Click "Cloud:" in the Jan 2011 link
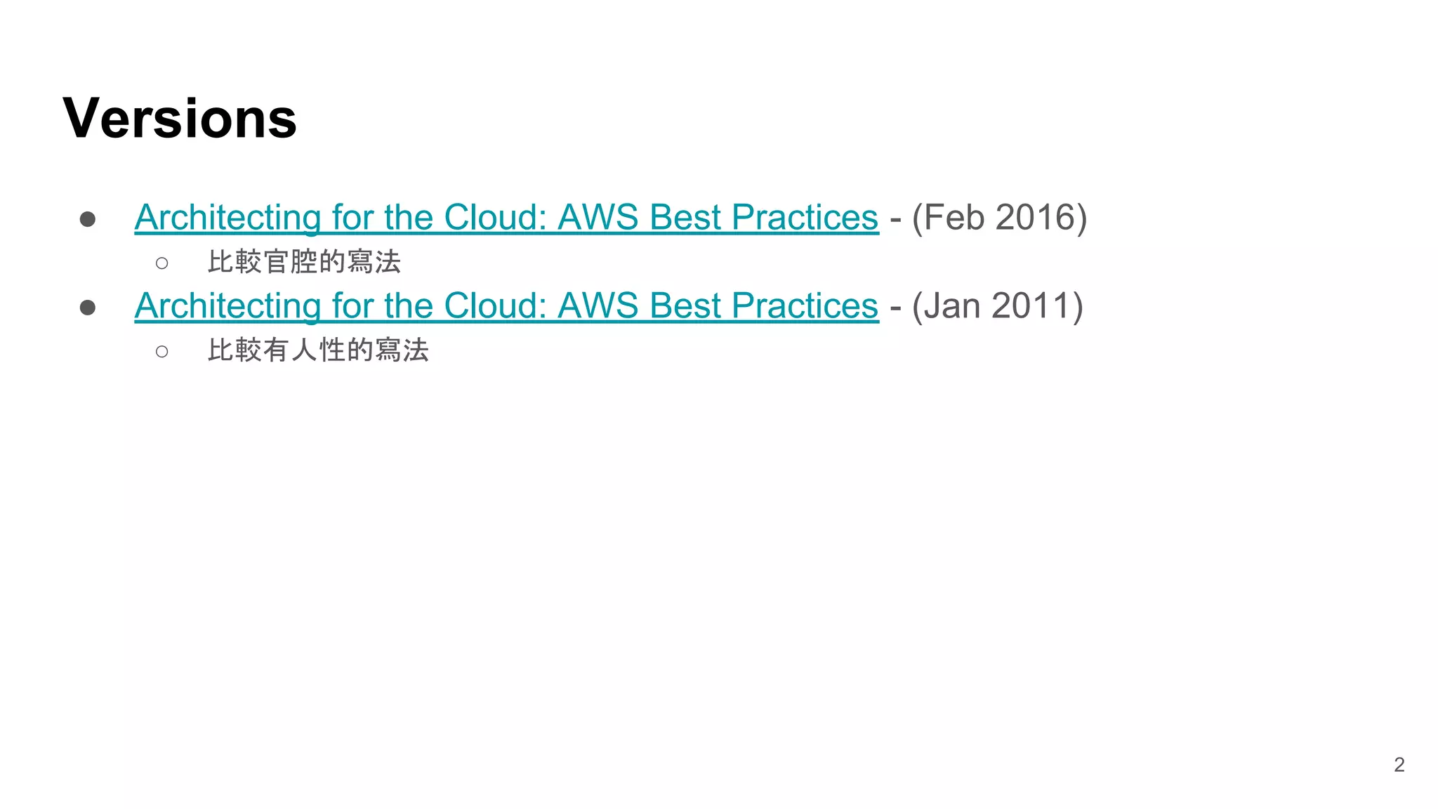 [x=495, y=305]
